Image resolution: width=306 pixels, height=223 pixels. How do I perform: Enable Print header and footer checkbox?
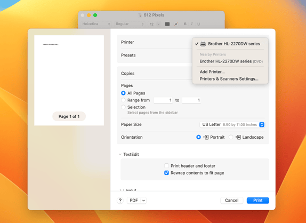coord(166,166)
